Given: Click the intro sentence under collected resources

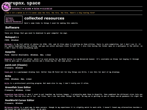Looking at the screenshot, I should point(51,23).
